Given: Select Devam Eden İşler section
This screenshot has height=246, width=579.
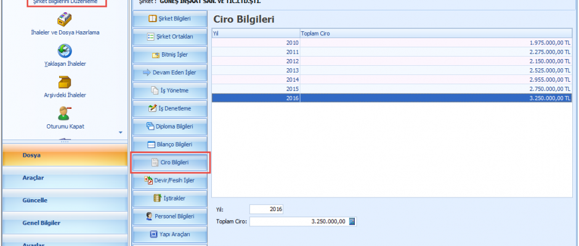Looking at the screenshot, I should pos(170,73).
